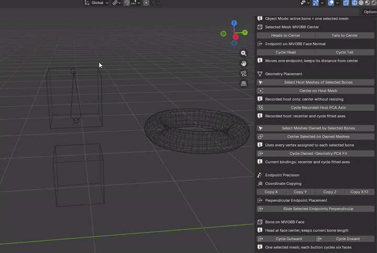Click Copy X button
This screenshot has width=377, height=253.
click(271, 192)
